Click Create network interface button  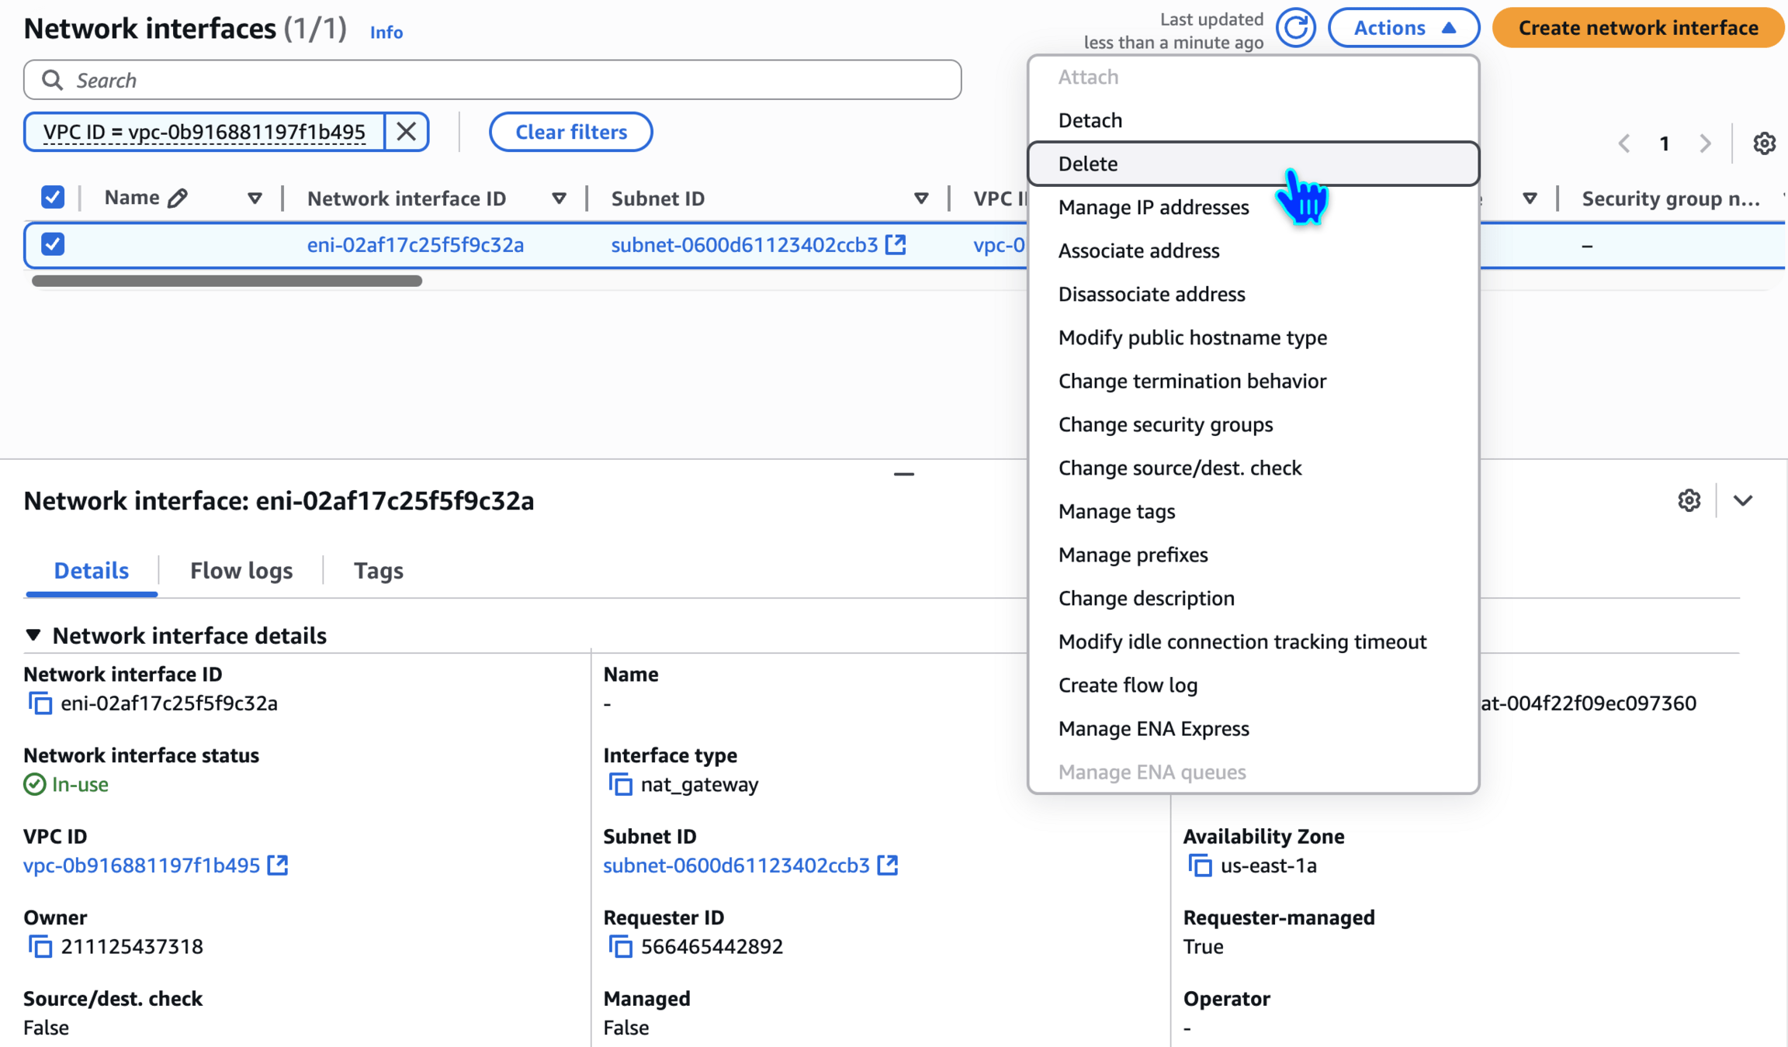(1637, 28)
